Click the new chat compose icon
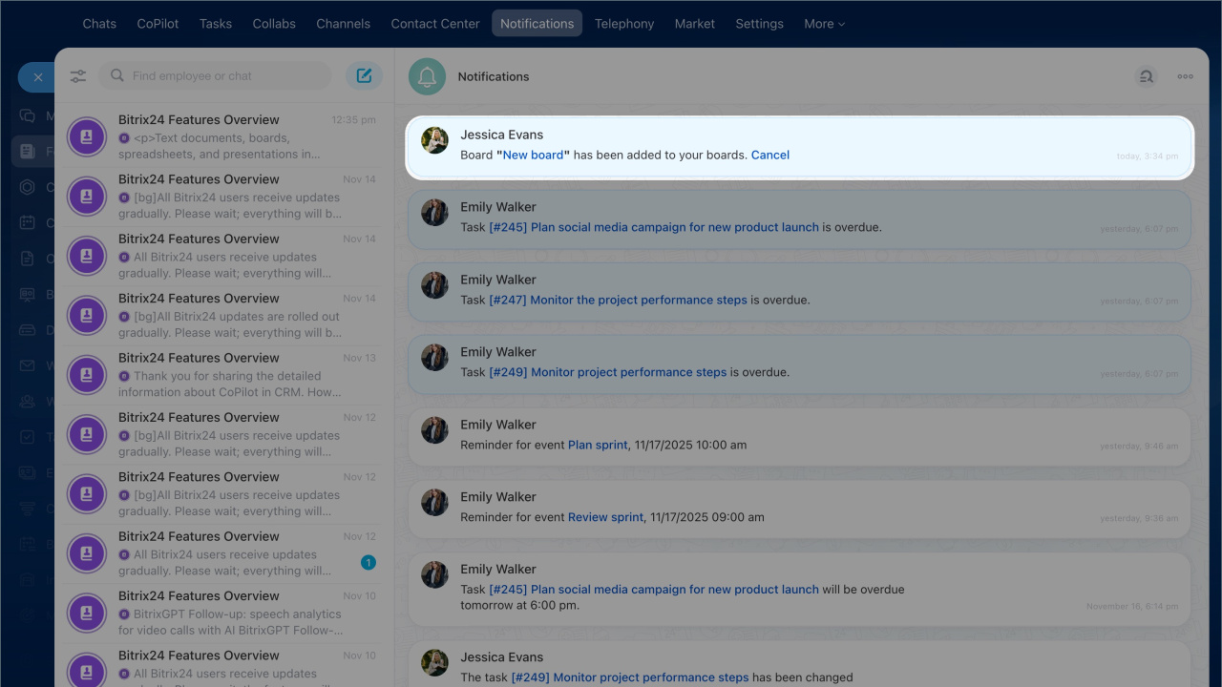1222x687 pixels. point(364,76)
